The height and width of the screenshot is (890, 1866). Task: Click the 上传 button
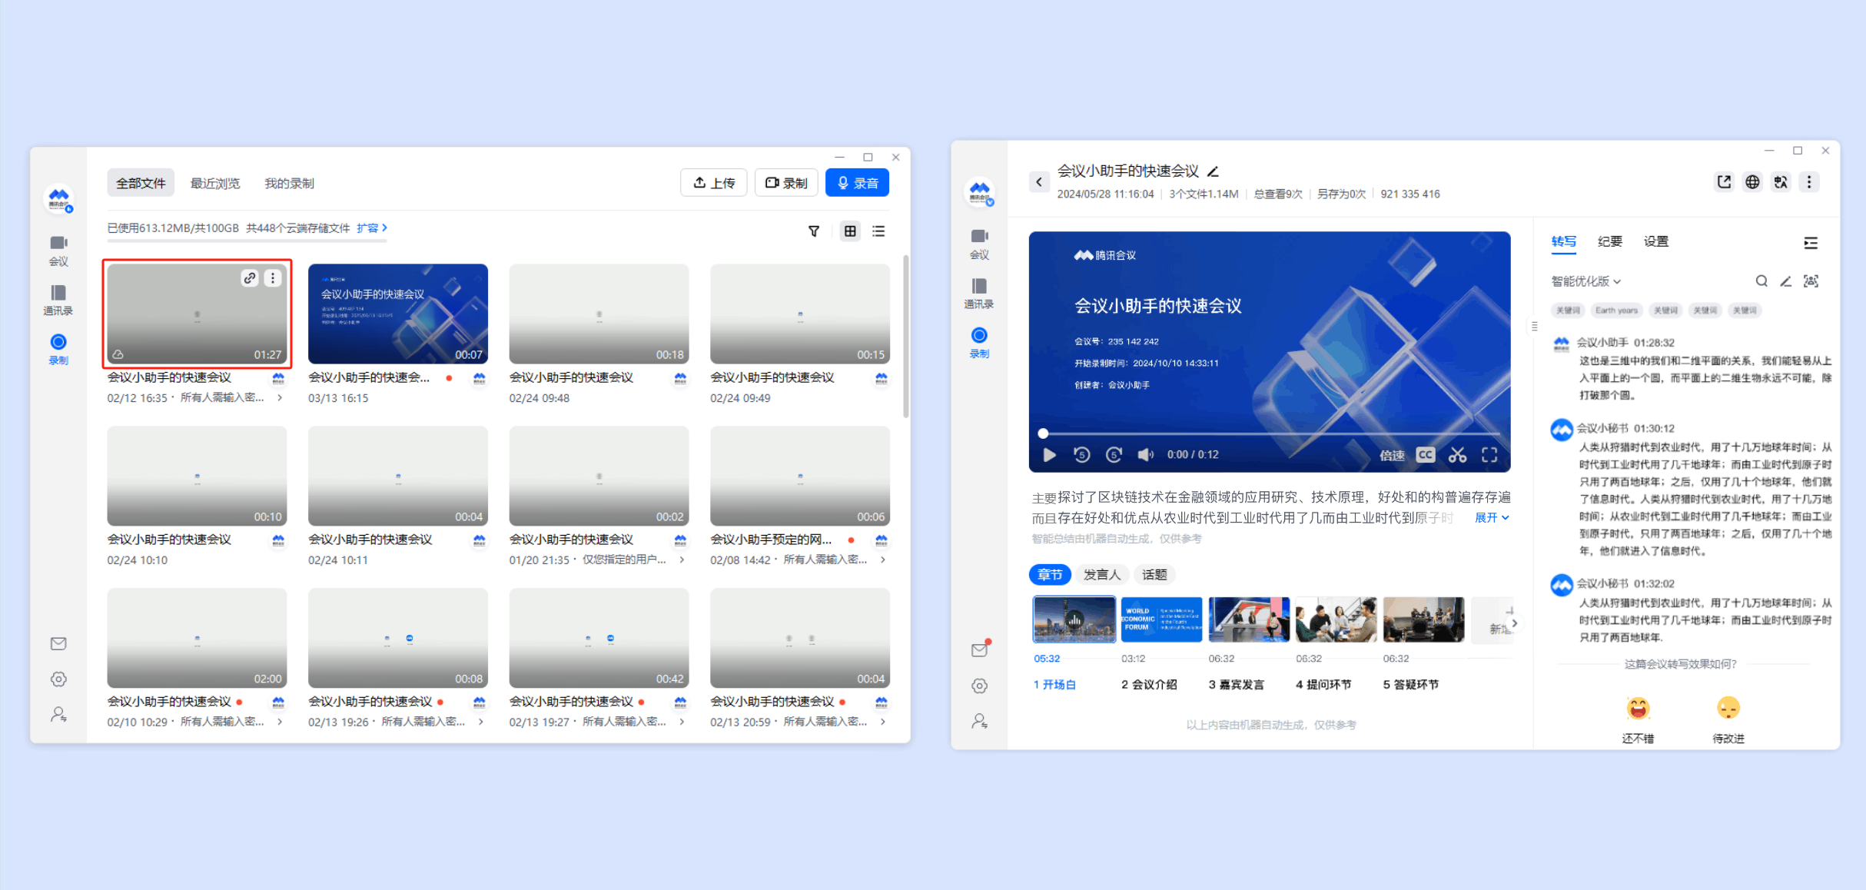pos(713,183)
